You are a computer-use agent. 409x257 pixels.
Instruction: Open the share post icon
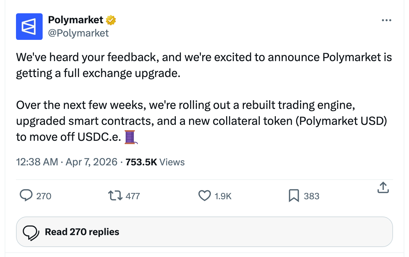point(383,188)
